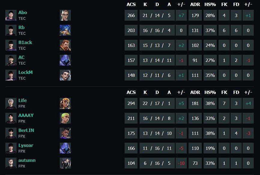Viewport: 260px width, 175px height.
Task: Click AAAAY's player photo thumbnail
Action: click(11, 118)
